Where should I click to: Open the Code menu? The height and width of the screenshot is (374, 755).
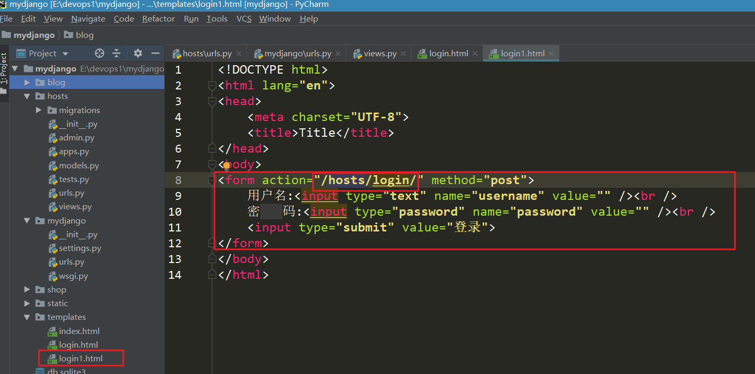(124, 18)
